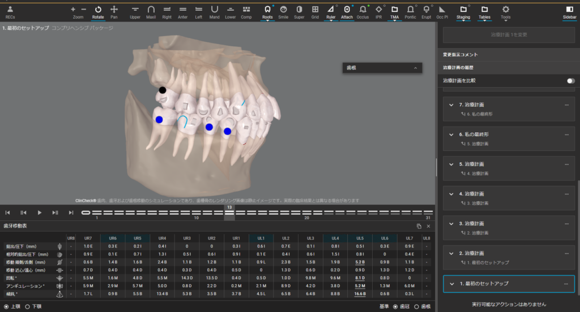Image resolution: width=580 pixels, height=312 pixels.
Task: Collapse the 歯根 dropdown panel
Action: [415, 68]
